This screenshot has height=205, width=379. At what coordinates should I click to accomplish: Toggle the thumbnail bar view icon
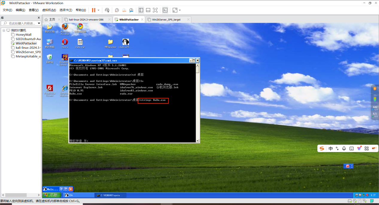(148, 10)
